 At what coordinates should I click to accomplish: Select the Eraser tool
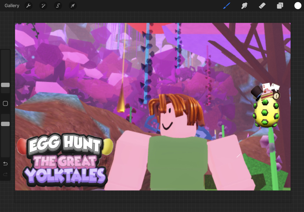pos(262,6)
